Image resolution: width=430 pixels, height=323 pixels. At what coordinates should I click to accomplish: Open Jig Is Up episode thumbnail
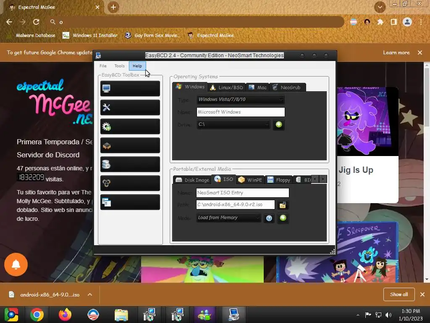(x=367, y=122)
